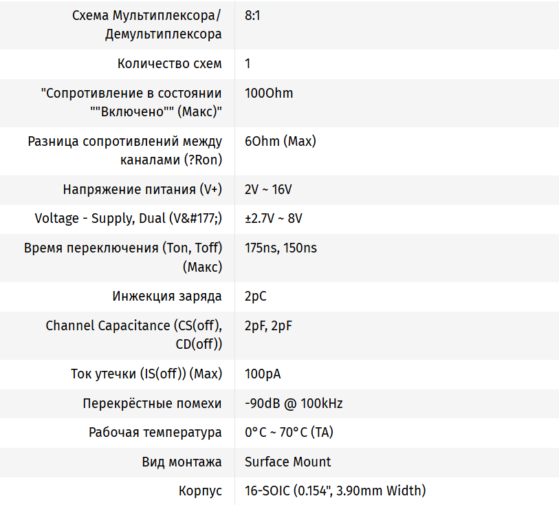The height and width of the screenshot is (505, 559).
Task: Select the -90dB @ 100kHz crosstalk value
Action: tap(294, 404)
